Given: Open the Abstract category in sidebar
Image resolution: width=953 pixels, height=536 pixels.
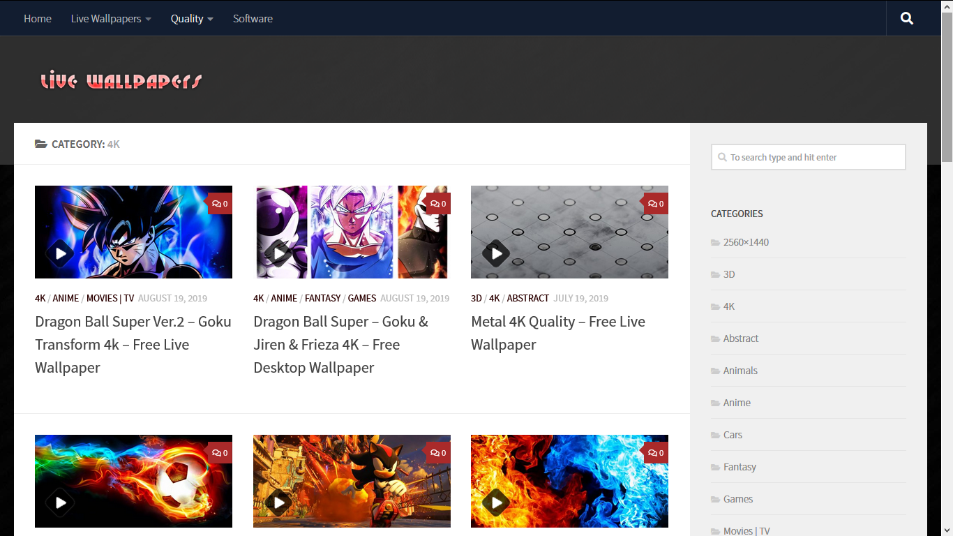Looking at the screenshot, I should point(741,338).
